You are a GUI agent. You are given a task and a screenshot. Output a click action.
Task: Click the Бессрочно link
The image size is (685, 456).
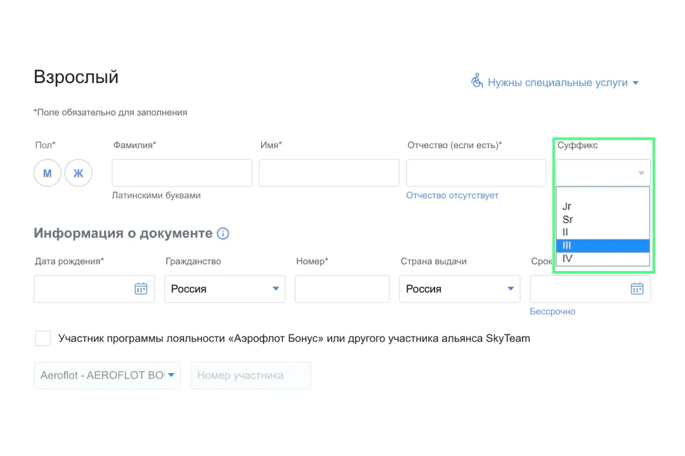[x=552, y=312]
